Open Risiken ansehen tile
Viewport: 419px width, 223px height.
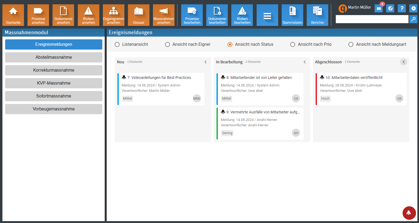(x=89, y=15)
